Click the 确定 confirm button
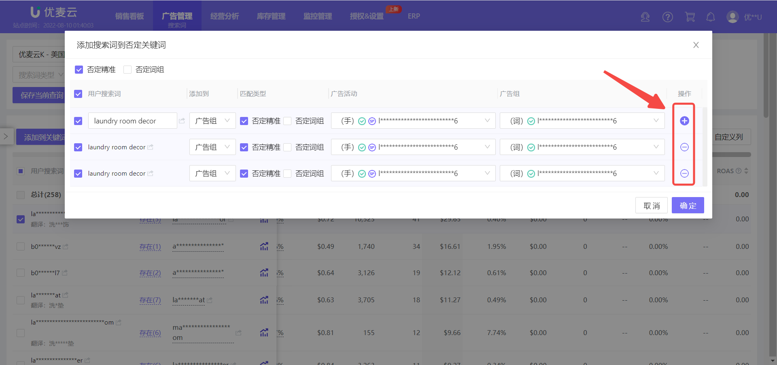Screen dimensions: 777x365 click(x=688, y=206)
